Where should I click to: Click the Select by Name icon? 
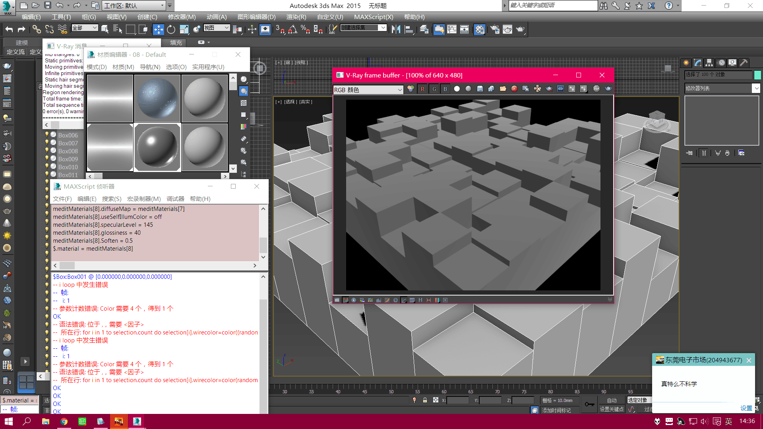click(x=117, y=29)
